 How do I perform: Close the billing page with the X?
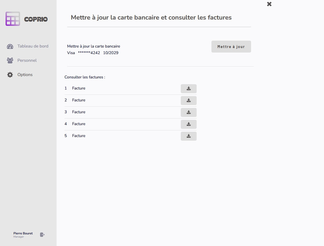(x=269, y=4)
